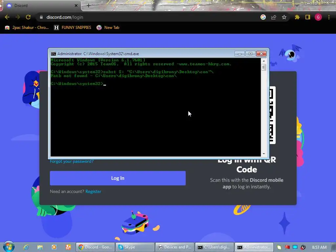Open the clock showing 8:53 AM

click(319, 247)
